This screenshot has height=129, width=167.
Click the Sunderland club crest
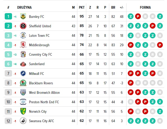click(x=23, y=64)
